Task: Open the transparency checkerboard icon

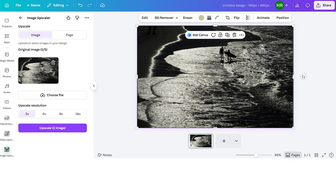Action: pyautogui.click(x=248, y=18)
